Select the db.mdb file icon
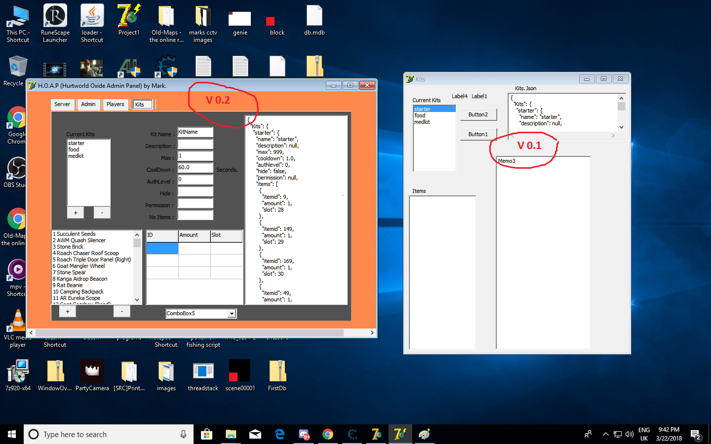 315,16
